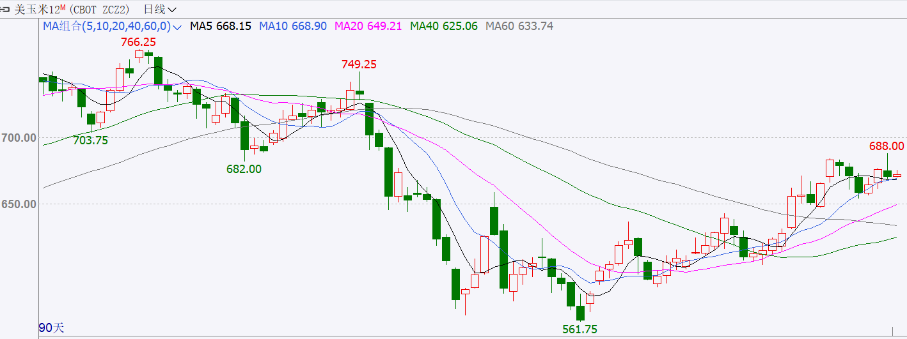Open the 日线 period dropdown
907x339 pixels.
click(160, 10)
